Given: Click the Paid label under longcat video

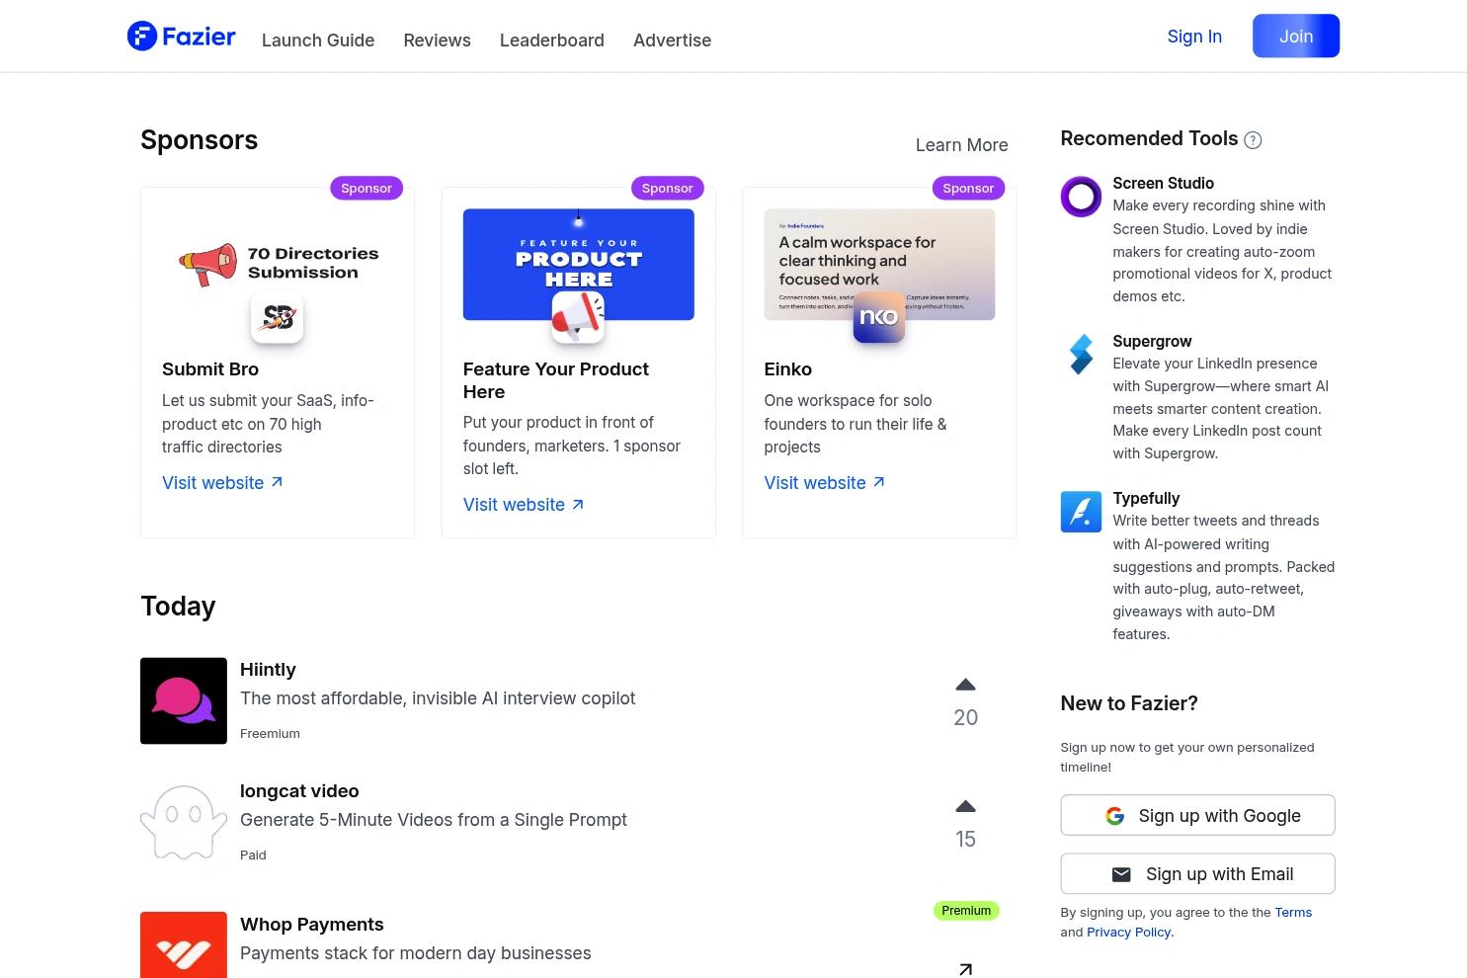Looking at the screenshot, I should click(253, 856).
